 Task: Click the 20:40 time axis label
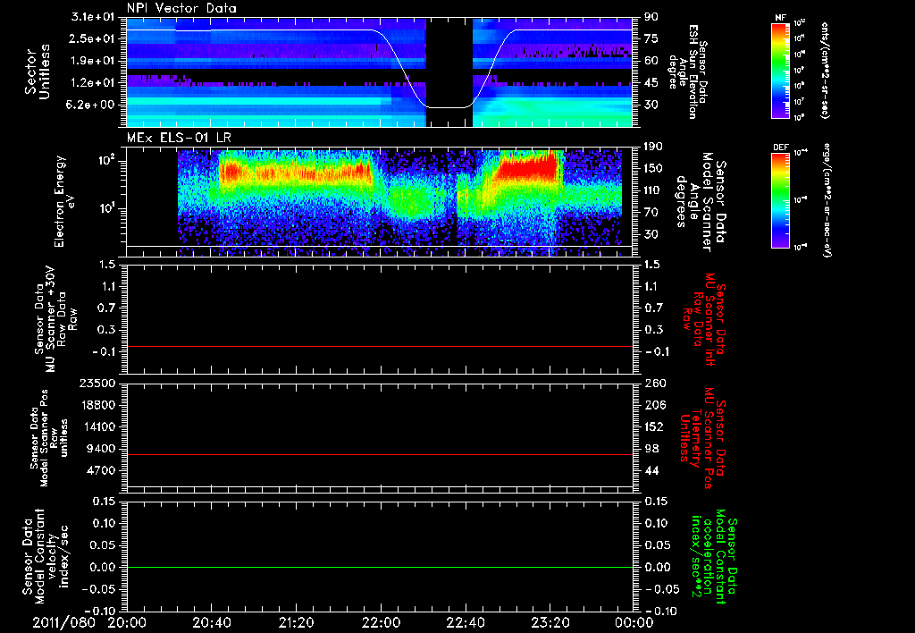tap(211, 622)
